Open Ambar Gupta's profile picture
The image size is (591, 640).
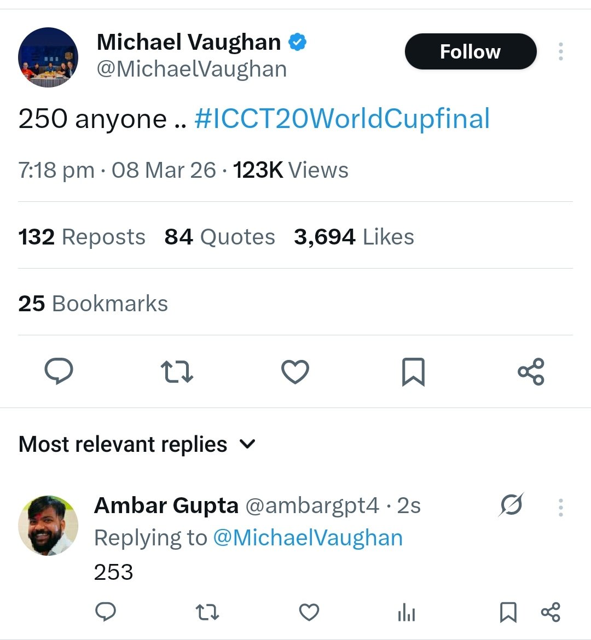click(48, 526)
